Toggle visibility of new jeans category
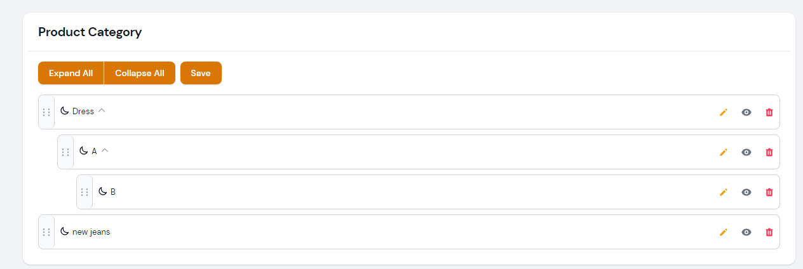 [x=746, y=232]
